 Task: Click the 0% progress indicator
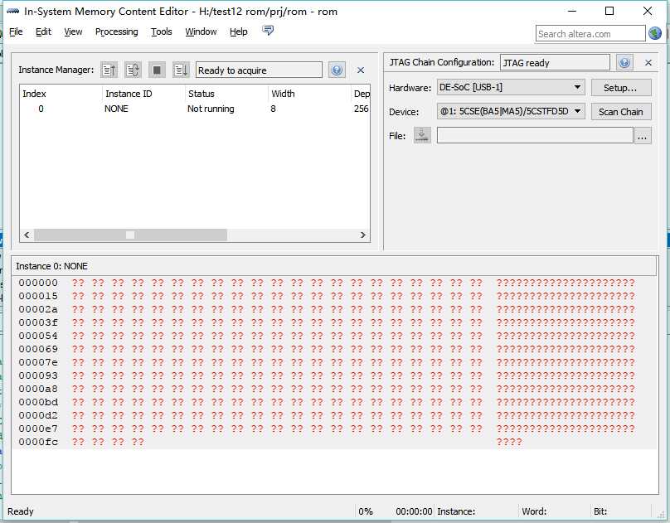pyautogui.click(x=366, y=511)
